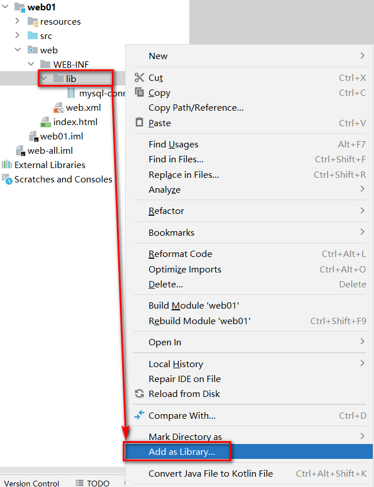Open the Refactor submenu
374x487 pixels.
coord(166,211)
